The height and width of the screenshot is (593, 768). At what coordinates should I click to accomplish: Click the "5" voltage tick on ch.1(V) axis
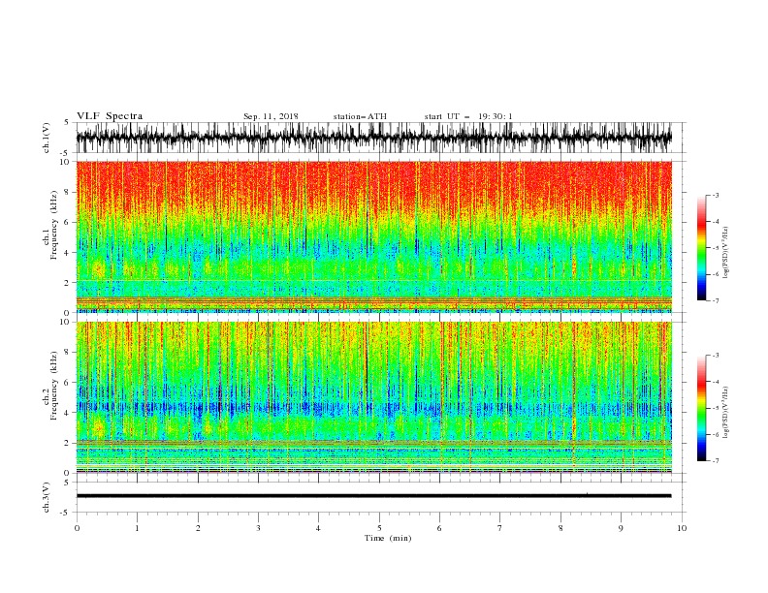tap(67, 122)
